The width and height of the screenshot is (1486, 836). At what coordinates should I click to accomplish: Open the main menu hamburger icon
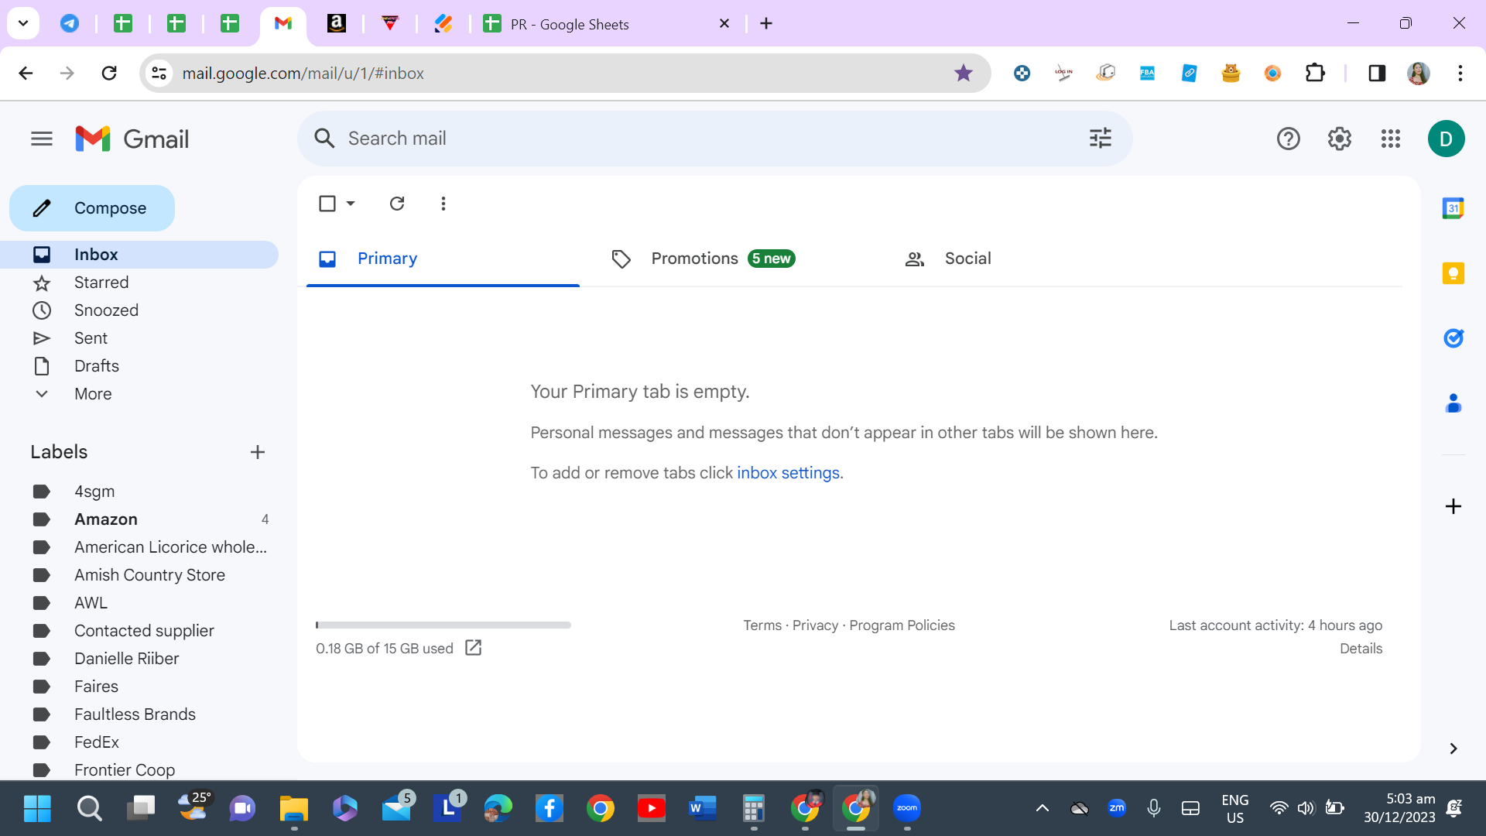(x=42, y=139)
